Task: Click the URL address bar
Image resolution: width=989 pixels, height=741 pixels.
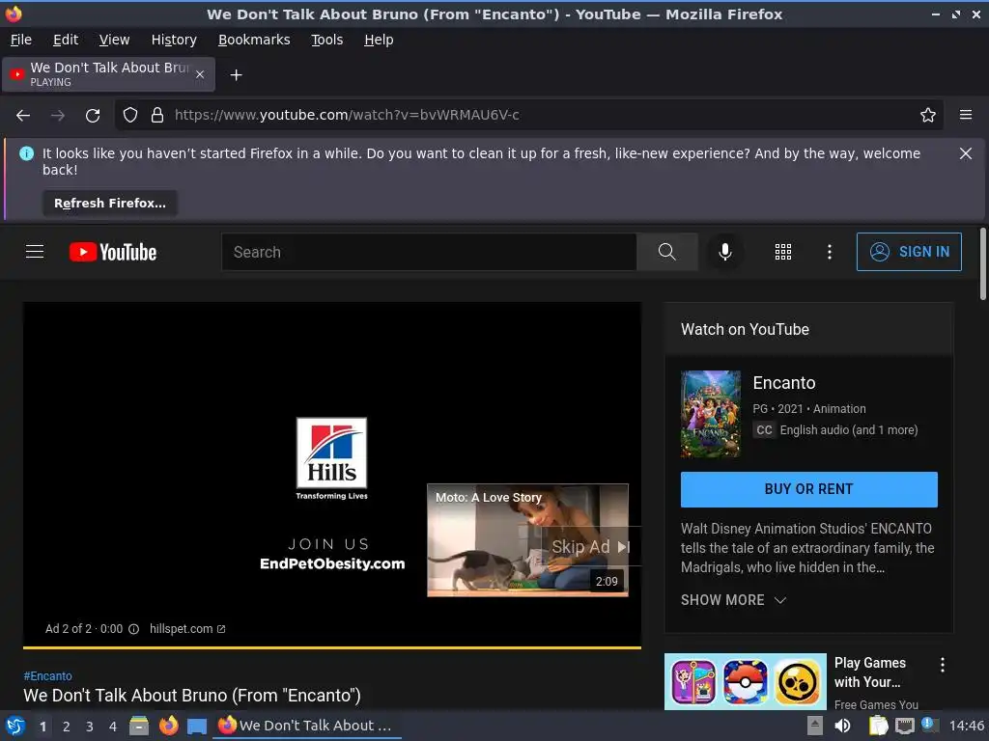Action: [x=530, y=115]
